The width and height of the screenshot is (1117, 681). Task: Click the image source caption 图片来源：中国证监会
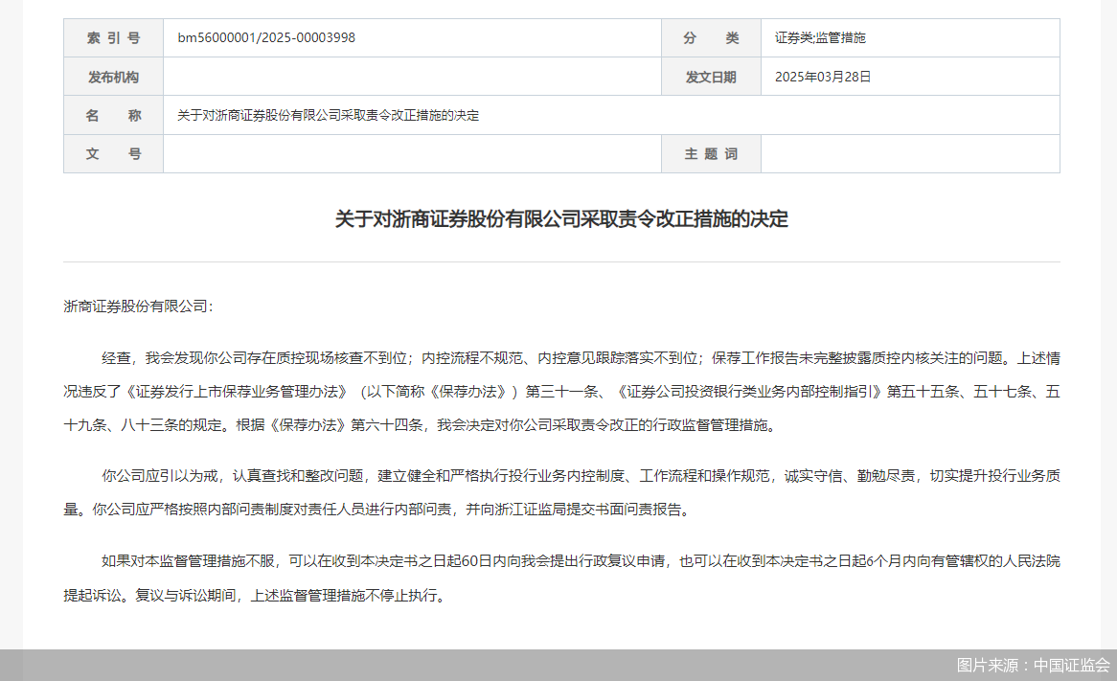coord(1033,666)
